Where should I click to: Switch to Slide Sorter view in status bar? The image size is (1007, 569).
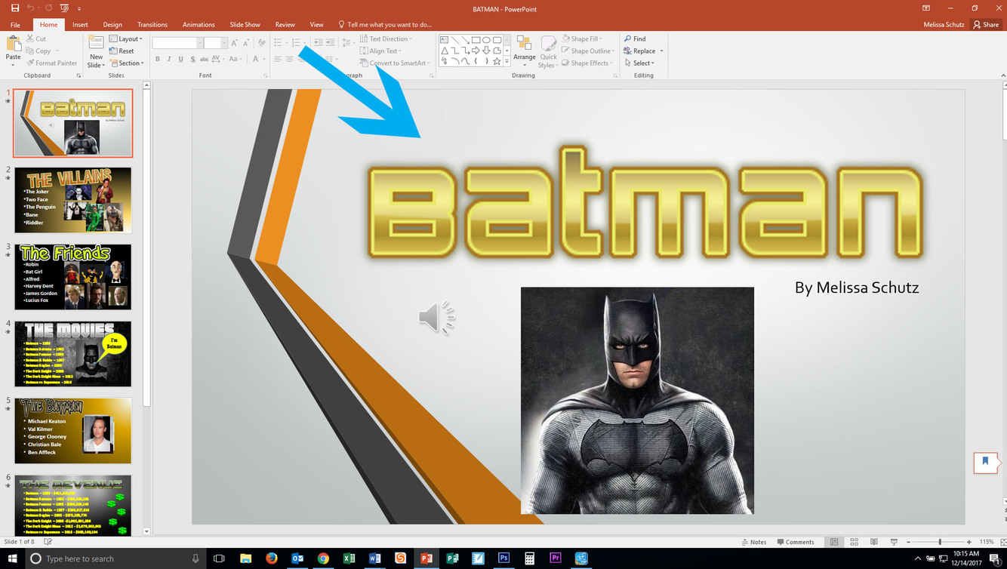pyautogui.click(x=854, y=542)
